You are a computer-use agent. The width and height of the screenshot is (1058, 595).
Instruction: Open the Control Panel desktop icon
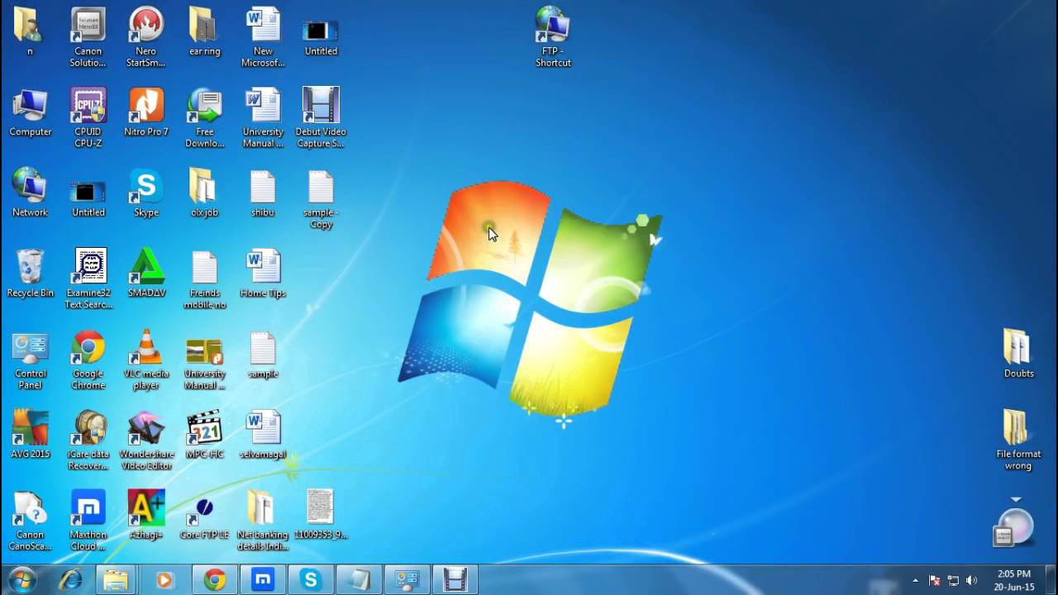[30, 360]
